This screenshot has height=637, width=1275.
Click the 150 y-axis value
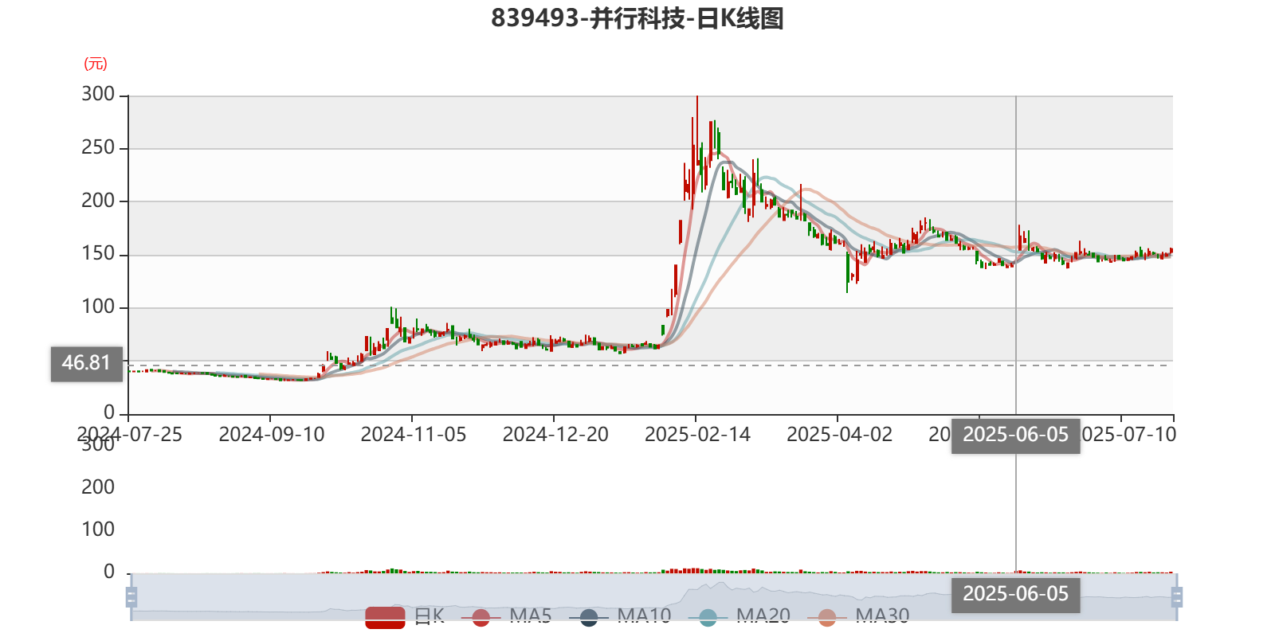pos(98,254)
